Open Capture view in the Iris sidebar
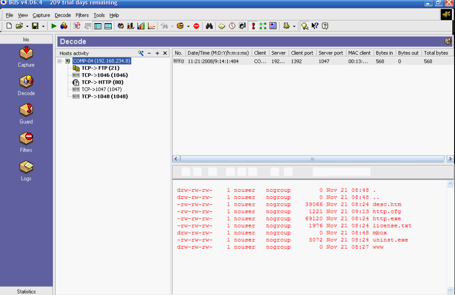Viewport: 455px width, 295px height. point(26,57)
